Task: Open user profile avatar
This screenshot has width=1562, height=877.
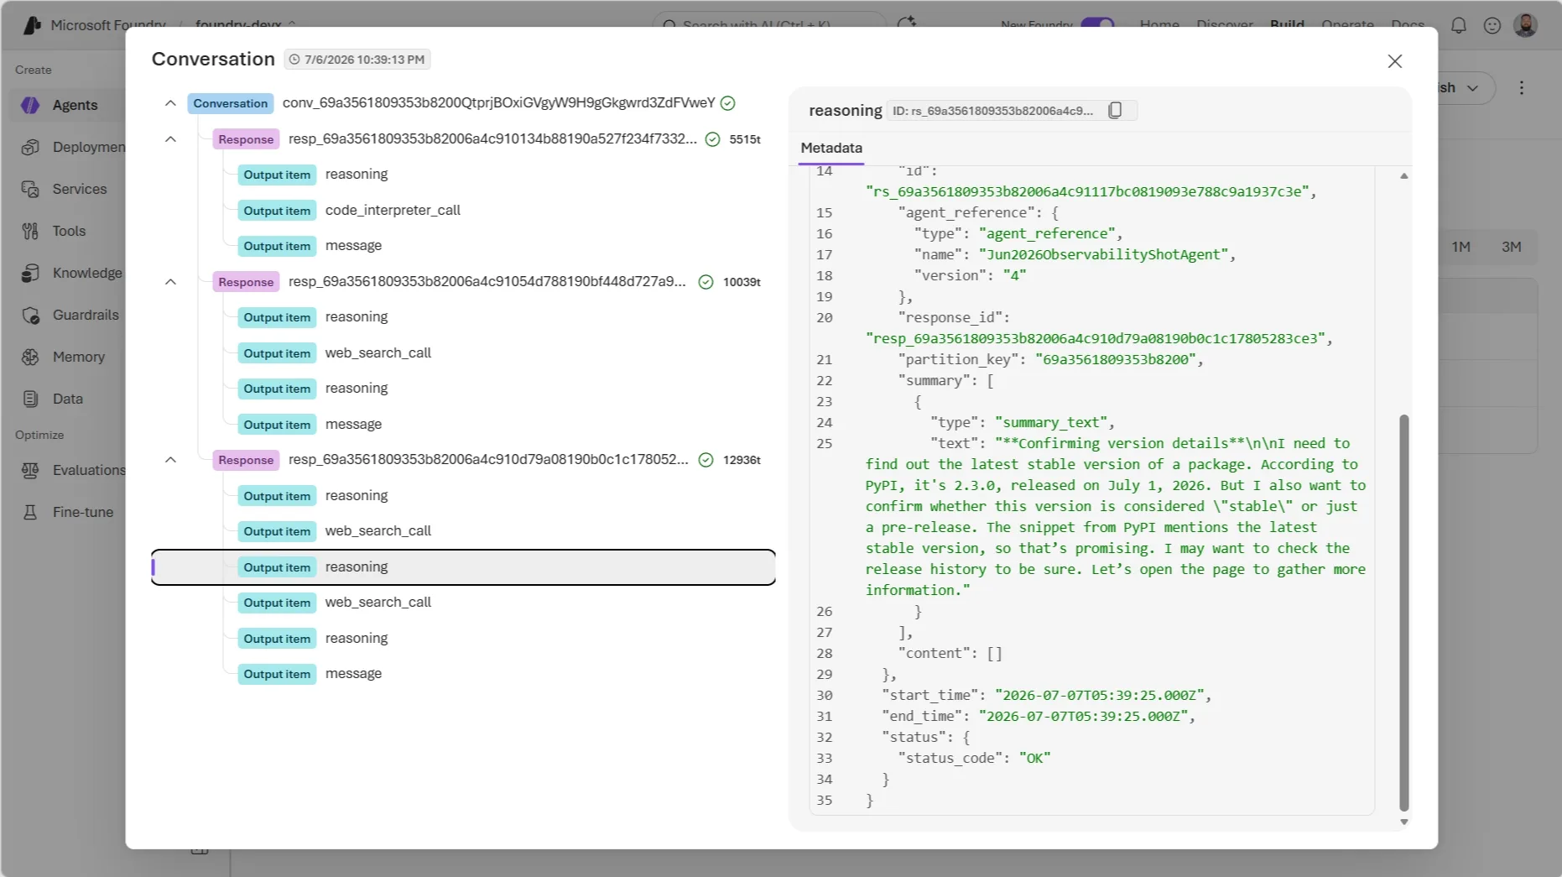Action: pyautogui.click(x=1525, y=25)
